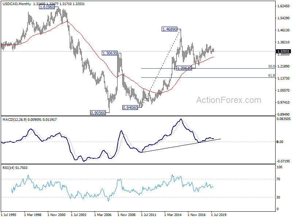Viewport: 292px width, 219px height.
Task: Click the 0.97410 price axis value
Action: tap(284, 103)
